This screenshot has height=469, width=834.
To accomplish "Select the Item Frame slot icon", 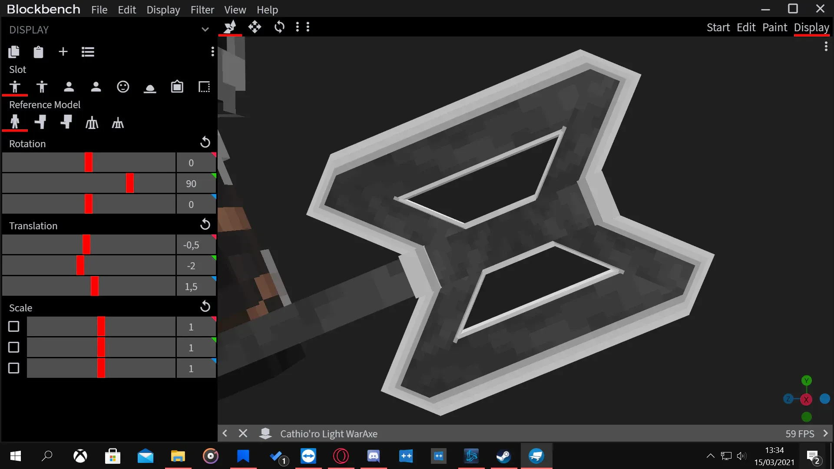I will (x=177, y=87).
